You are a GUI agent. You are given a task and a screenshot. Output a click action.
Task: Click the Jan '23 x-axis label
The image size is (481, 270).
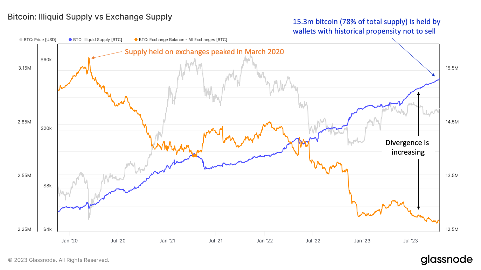(362, 241)
